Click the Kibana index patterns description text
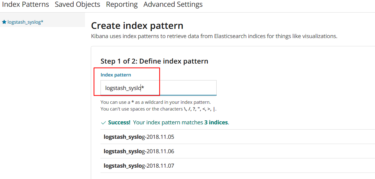This screenshot has height=179, width=375. [x=214, y=36]
